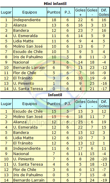
Task: Click Flor de Chile in Mini infantil table
Action: [25, 73]
